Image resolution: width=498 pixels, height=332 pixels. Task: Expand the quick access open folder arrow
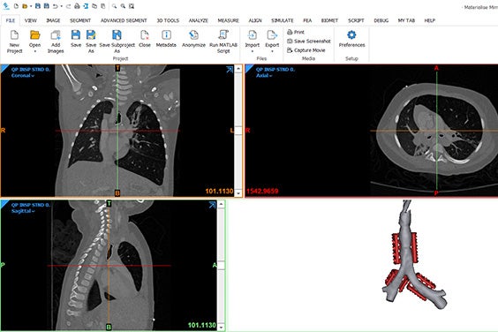[x=31, y=6]
